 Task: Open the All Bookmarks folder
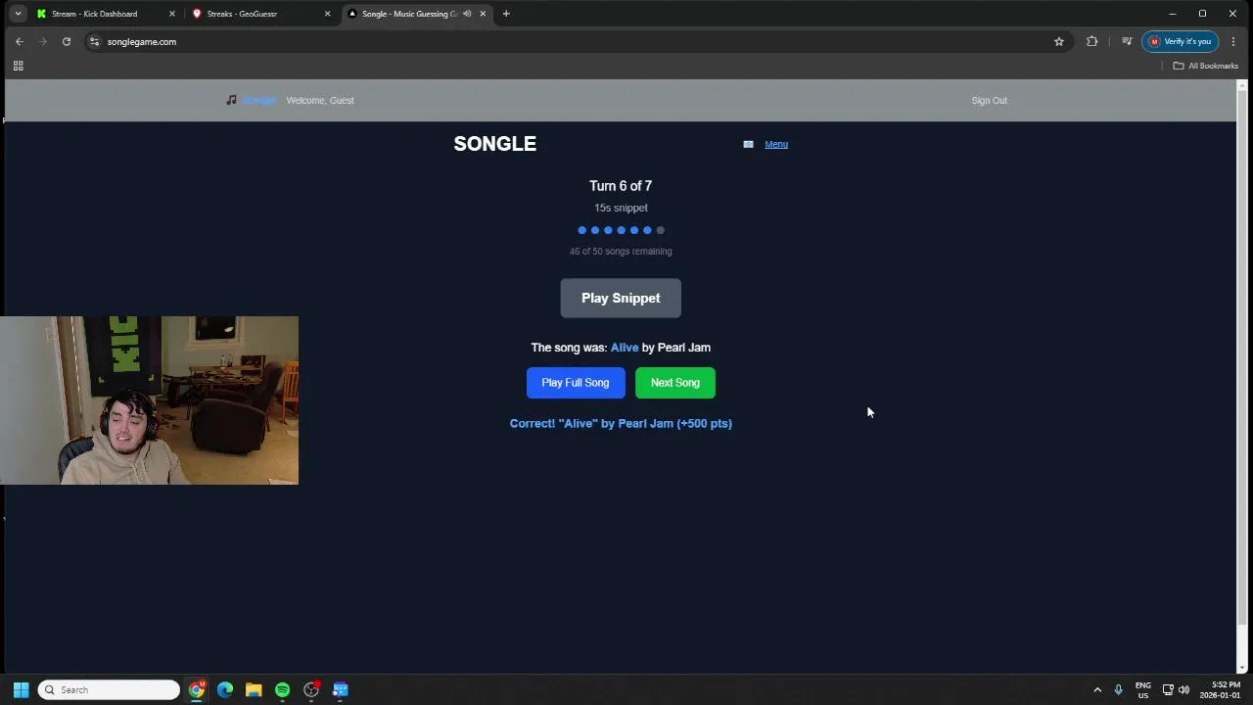(1206, 66)
